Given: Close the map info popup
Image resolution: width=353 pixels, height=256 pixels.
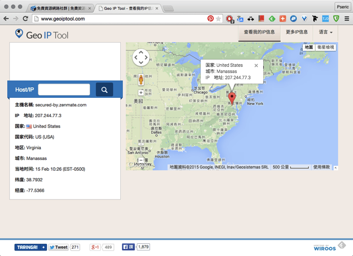Looking at the screenshot, I should pos(256,66).
